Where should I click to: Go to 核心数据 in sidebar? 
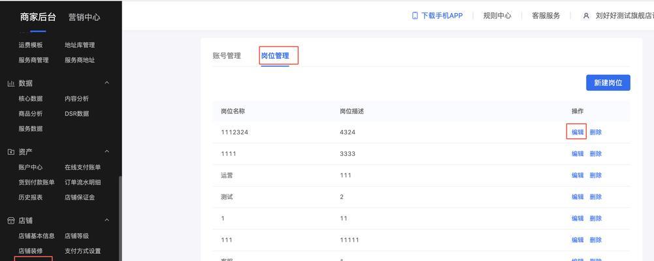(31, 99)
